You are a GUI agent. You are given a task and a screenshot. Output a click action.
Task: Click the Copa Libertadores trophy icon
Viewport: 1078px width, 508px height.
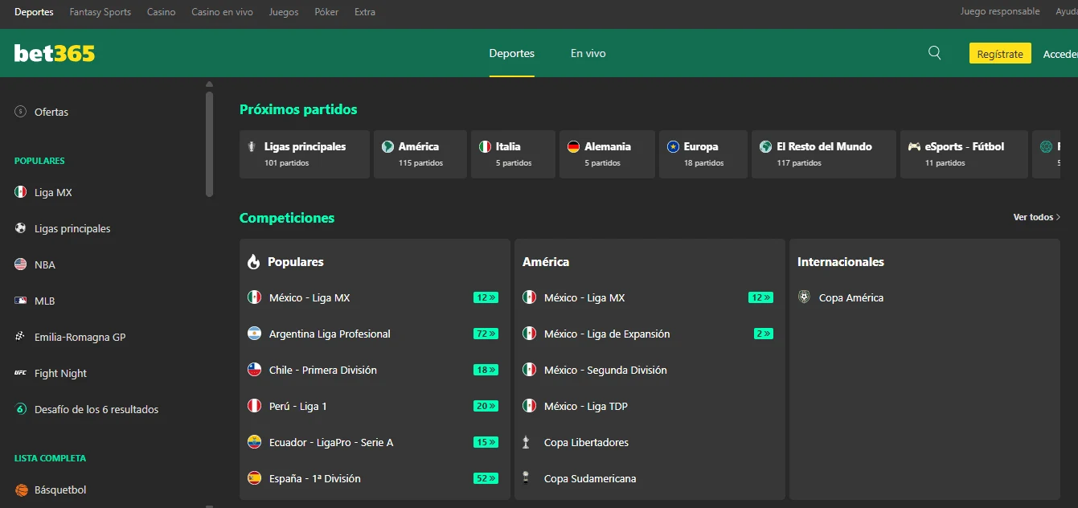(x=526, y=442)
